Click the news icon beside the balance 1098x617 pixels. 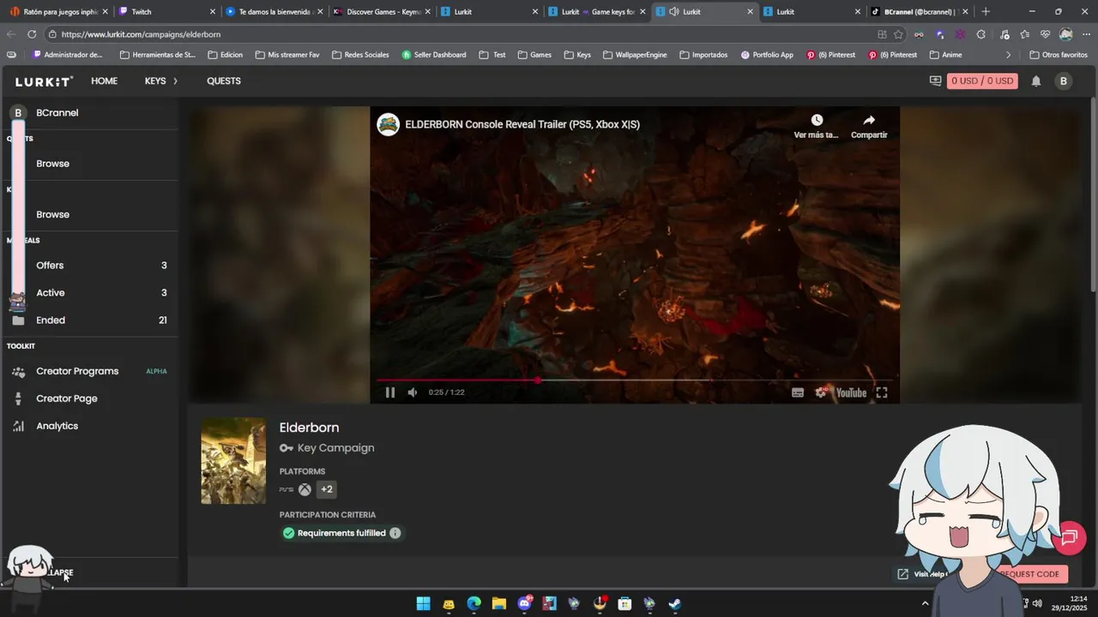pos(935,81)
